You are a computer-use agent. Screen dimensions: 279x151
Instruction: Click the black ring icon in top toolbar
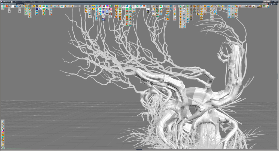(37, 6)
